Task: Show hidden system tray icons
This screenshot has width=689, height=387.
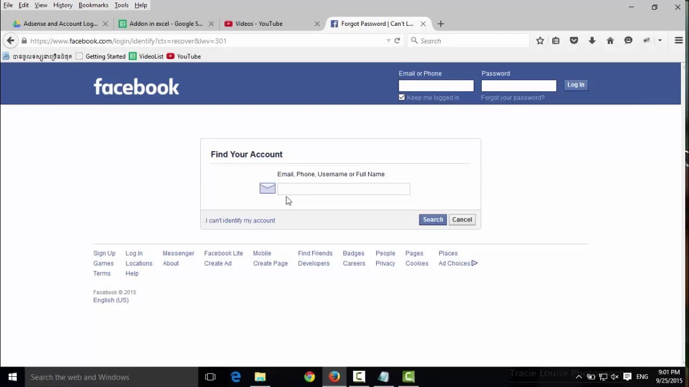Action: point(579,377)
